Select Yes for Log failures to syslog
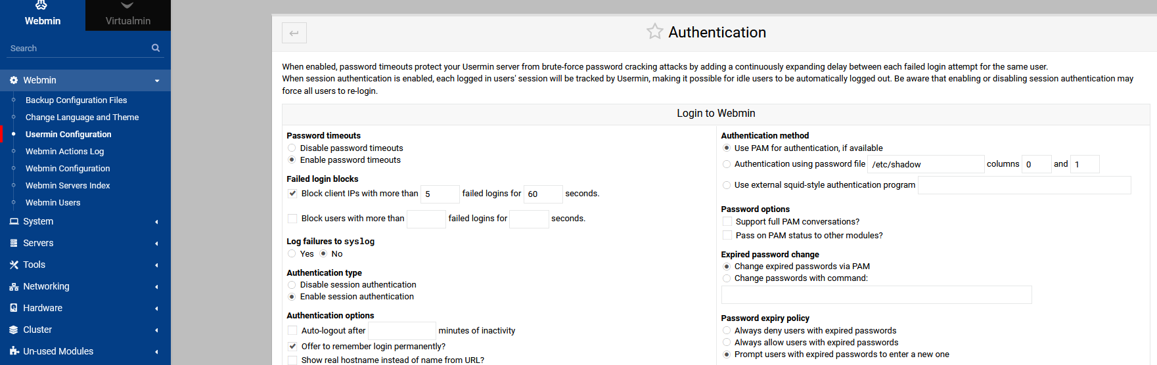This screenshot has height=365, width=1157. [292, 254]
